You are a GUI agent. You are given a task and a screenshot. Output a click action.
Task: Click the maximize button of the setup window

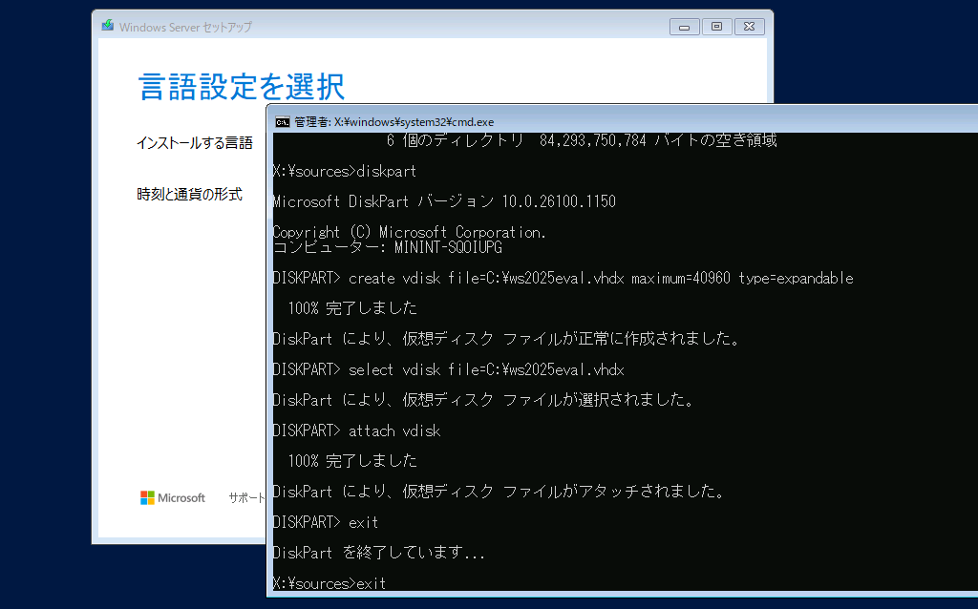coord(716,26)
